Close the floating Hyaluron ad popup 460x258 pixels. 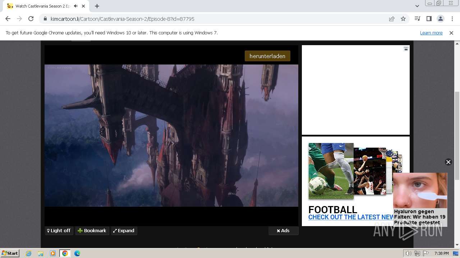point(448,162)
